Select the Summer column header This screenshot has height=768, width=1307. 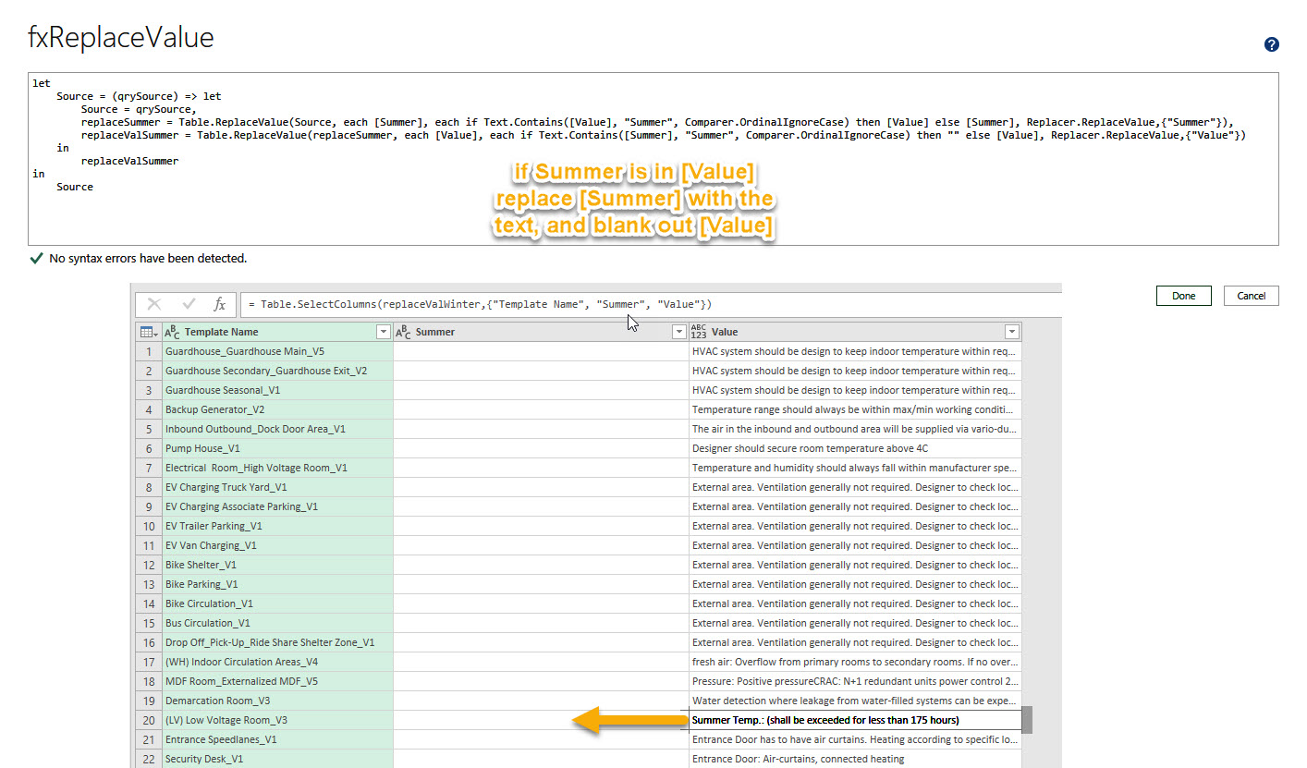tap(541, 332)
